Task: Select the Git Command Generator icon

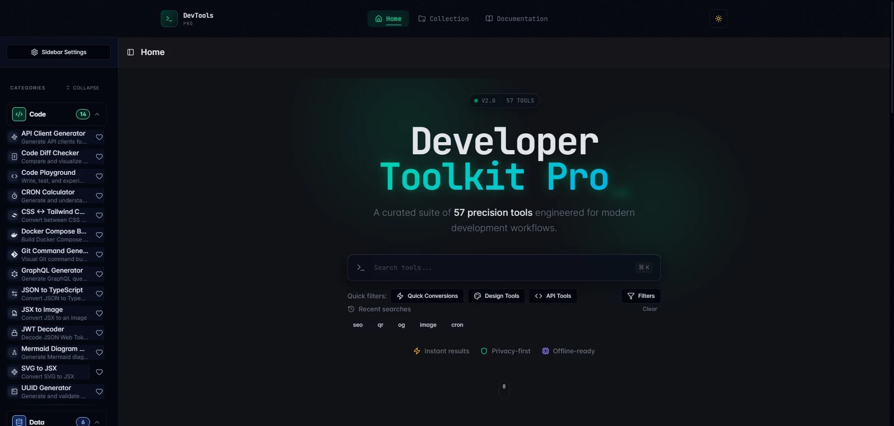Action: (x=14, y=254)
